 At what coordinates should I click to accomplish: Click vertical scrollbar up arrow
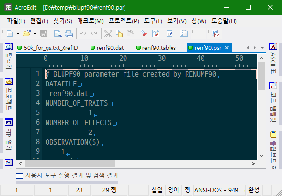click(x=261, y=58)
